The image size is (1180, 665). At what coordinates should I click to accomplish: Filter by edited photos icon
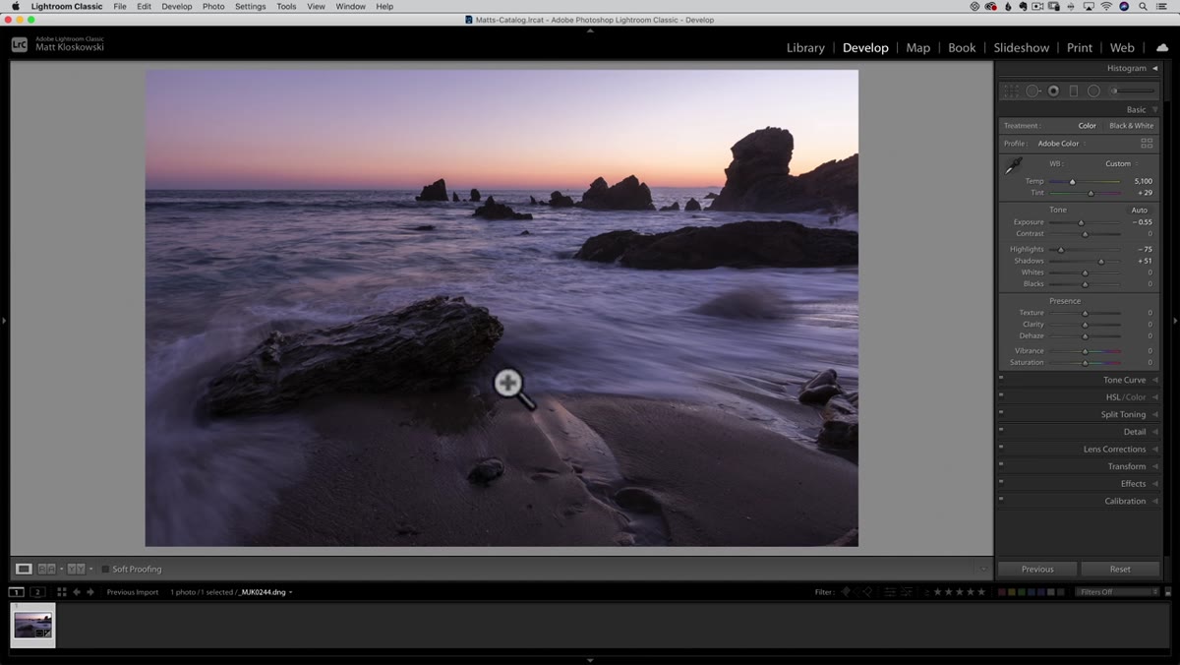890,592
